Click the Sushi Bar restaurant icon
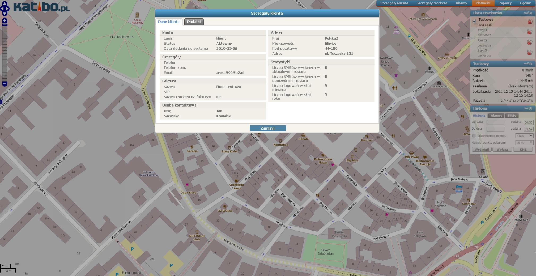 469,200
